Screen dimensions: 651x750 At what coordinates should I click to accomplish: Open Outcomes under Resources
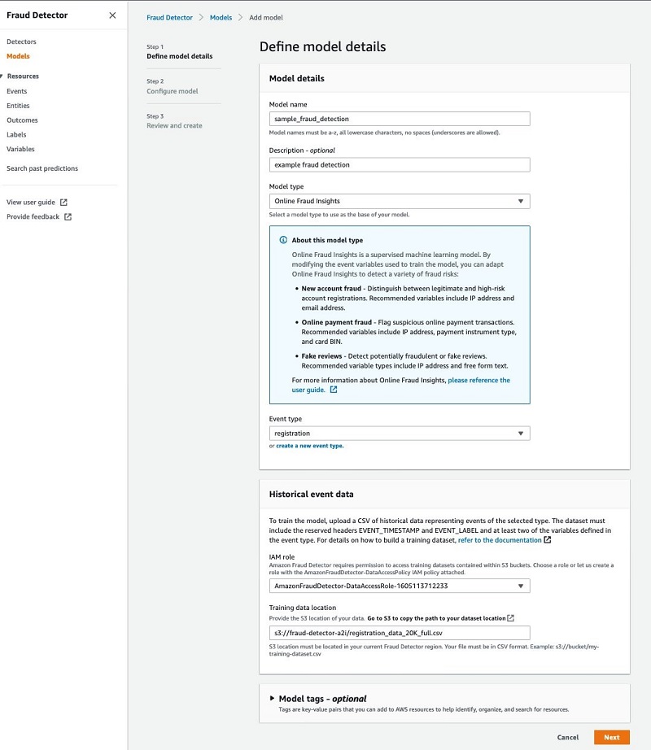(22, 120)
